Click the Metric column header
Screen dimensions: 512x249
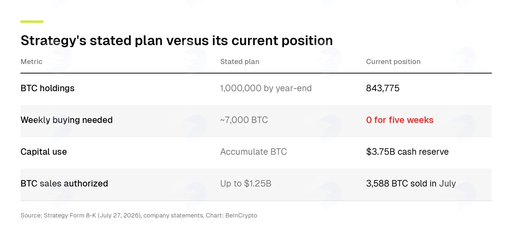point(31,62)
